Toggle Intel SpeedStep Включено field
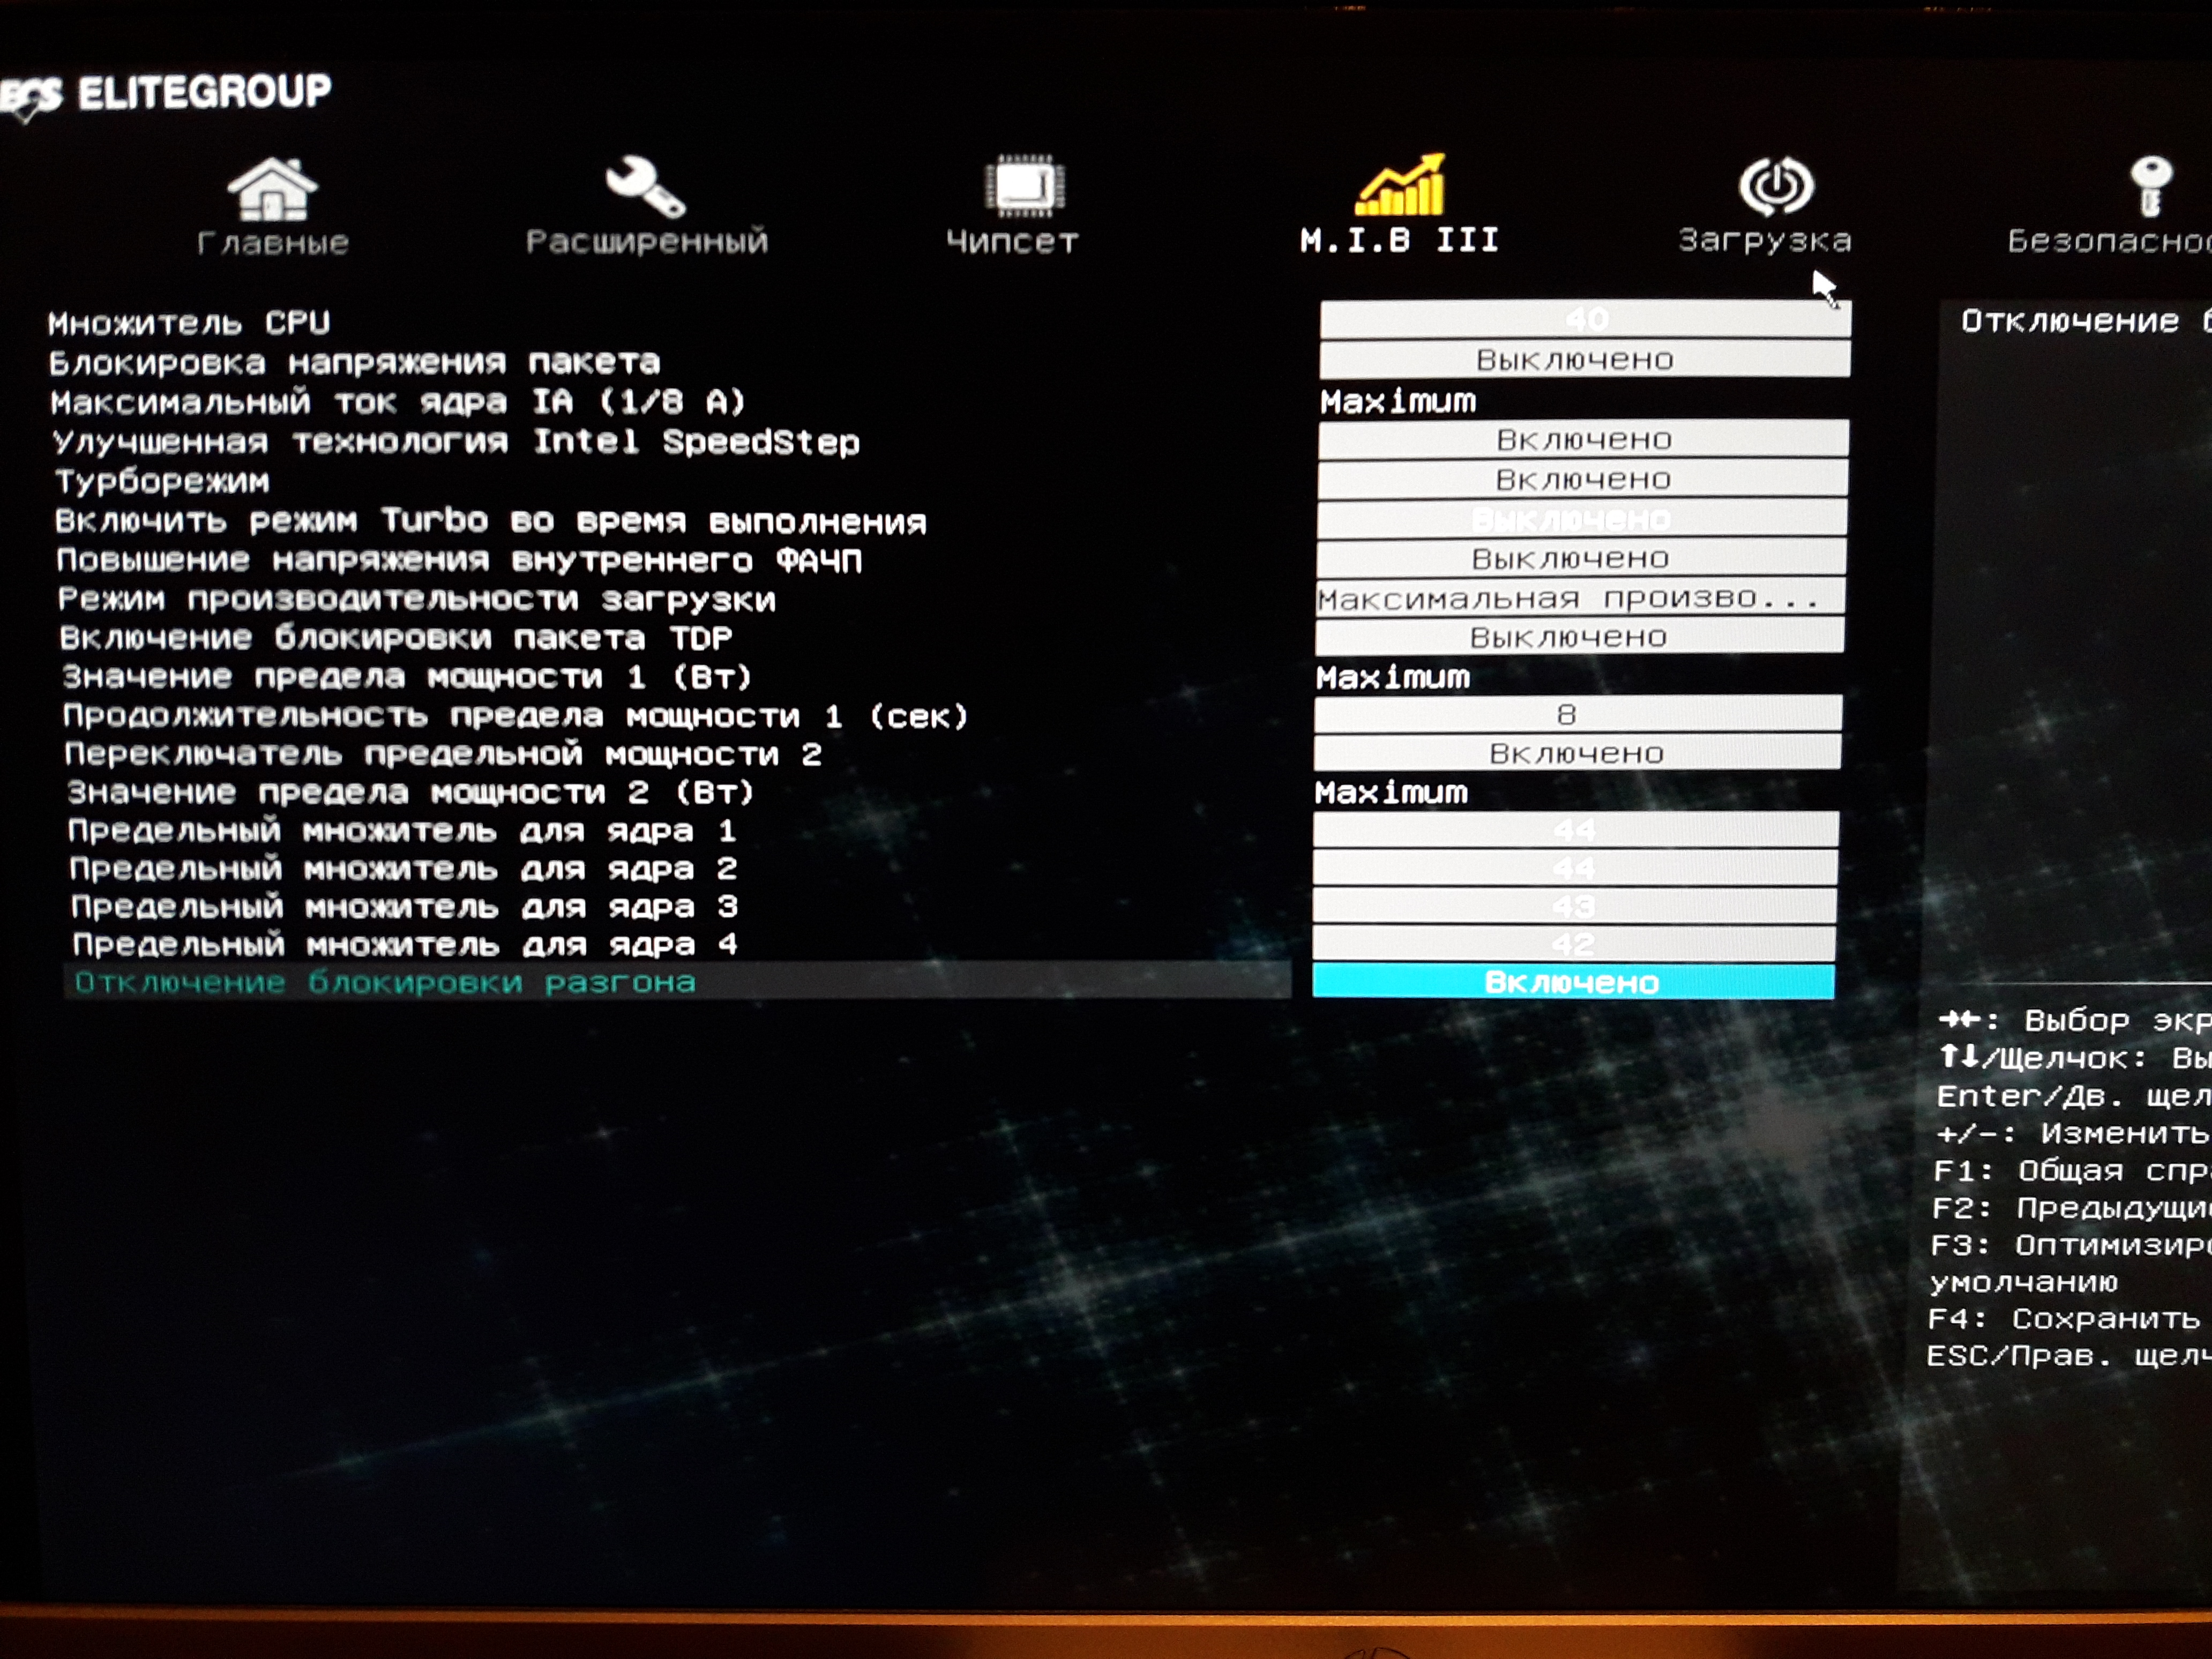 pos(1583,440)
